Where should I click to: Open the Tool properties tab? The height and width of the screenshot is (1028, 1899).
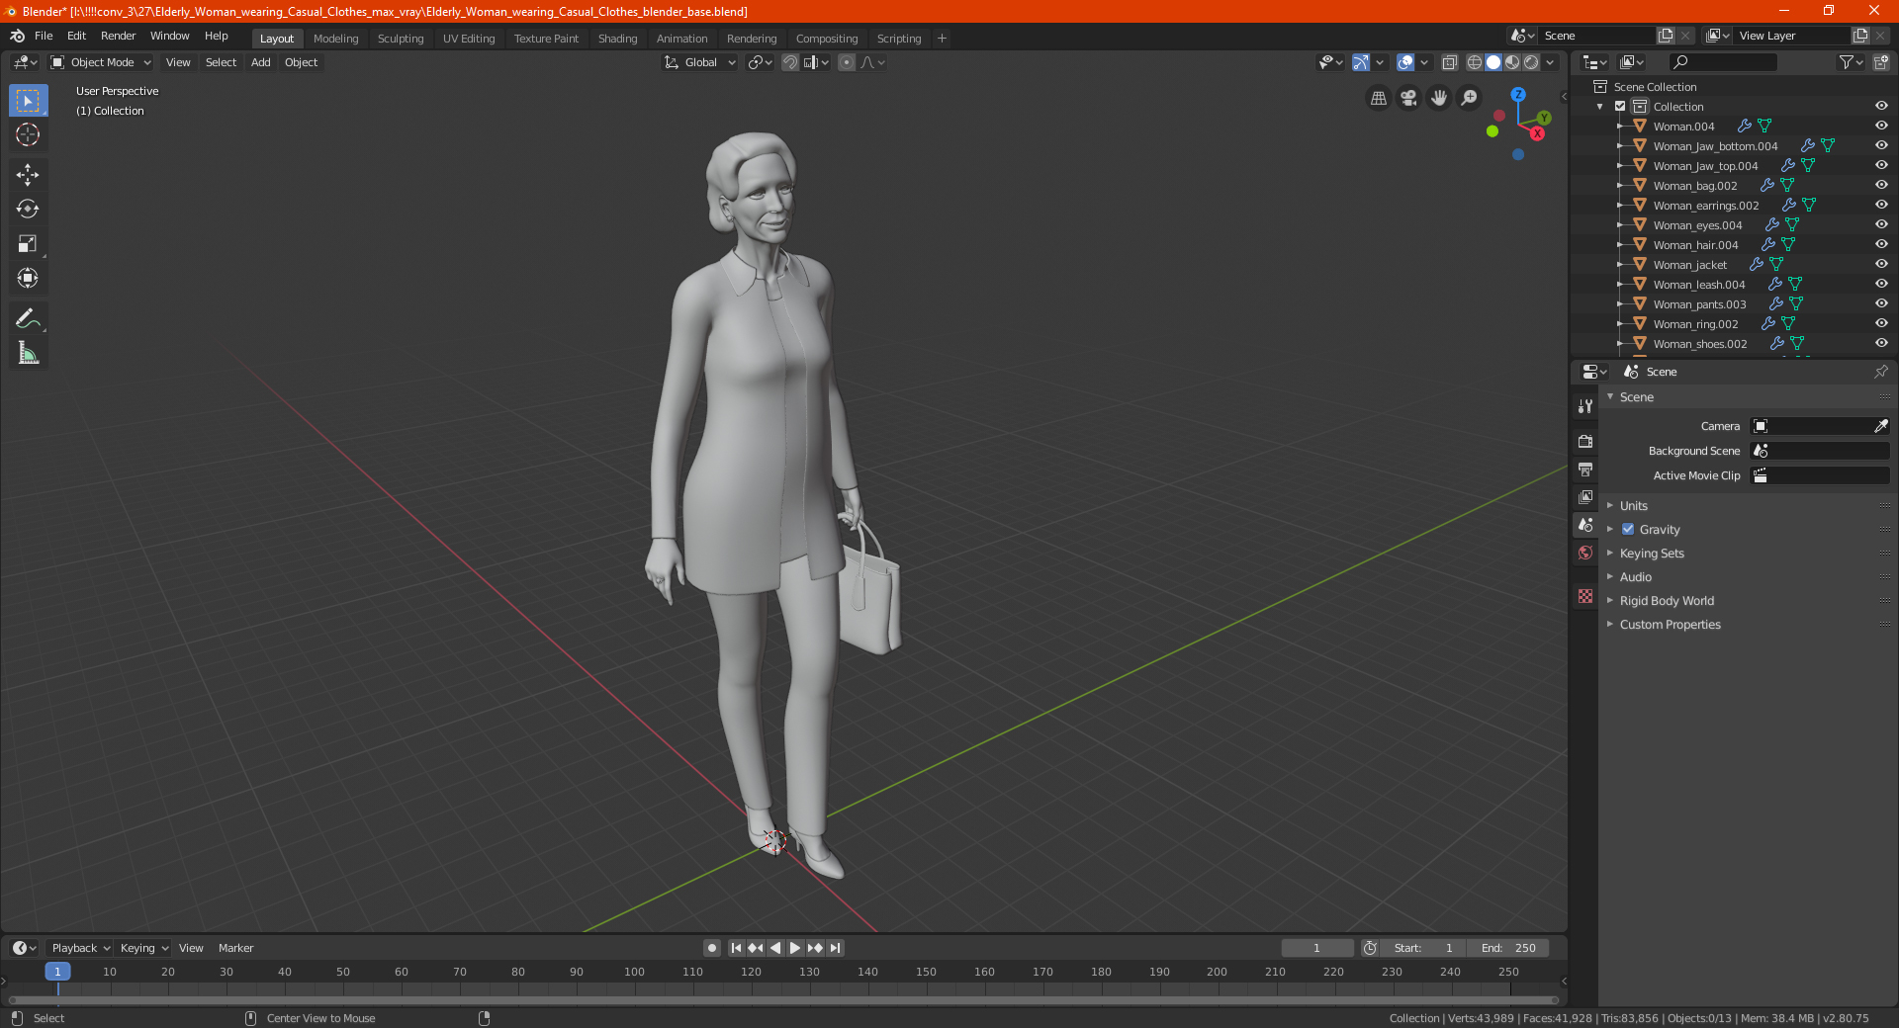click(x=1585, y=406)
